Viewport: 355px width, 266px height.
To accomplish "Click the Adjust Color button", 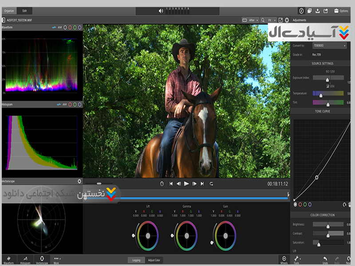I will 154,260.
